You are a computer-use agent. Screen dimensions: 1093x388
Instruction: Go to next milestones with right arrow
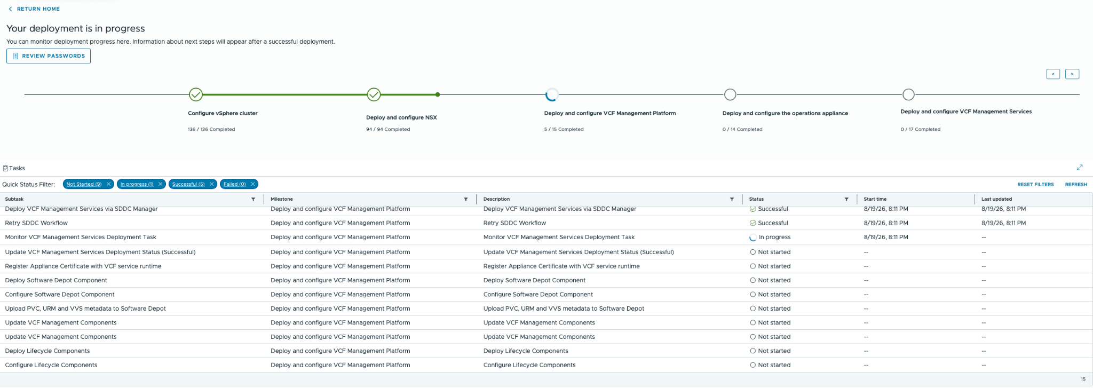pyautogui.click(x=1072, y=74)
